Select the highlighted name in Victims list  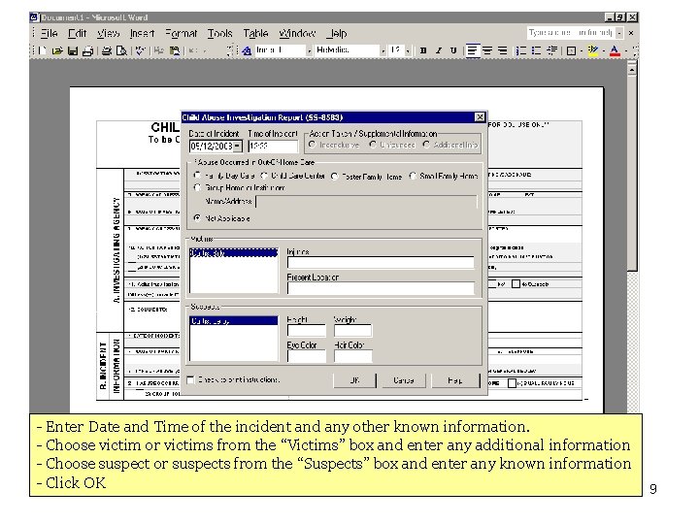pos(234,253)
